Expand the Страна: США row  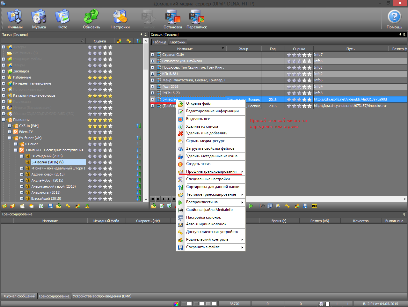click(x=152, y=55)
